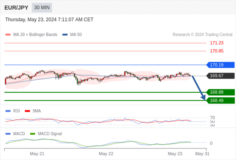Screen dimensions: 236x160
Task: Select the green 168.49 target price tag
Action: click(x=221, y=100)
